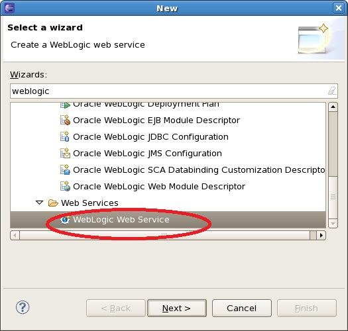The height and width of the screenshot is (331, 348).
Task: Click the vertical scrollbar down arrow
Action: 333,224
